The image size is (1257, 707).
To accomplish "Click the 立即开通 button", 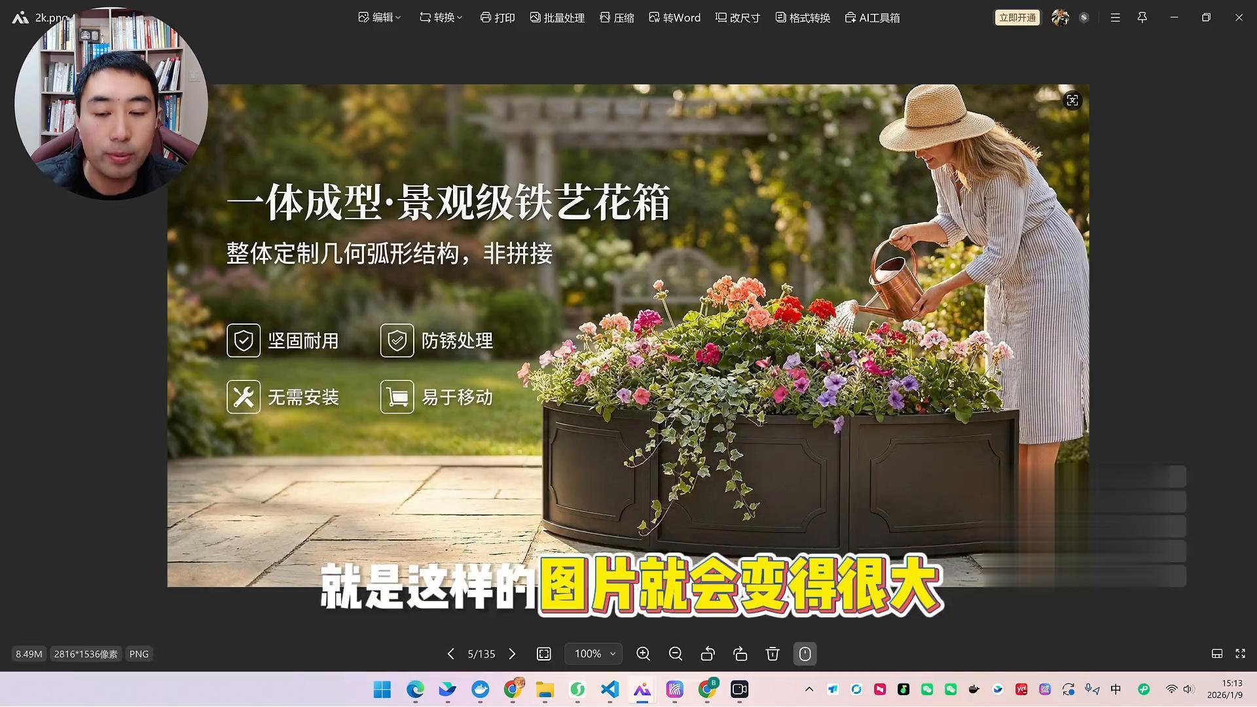I will click(1017, 18).
